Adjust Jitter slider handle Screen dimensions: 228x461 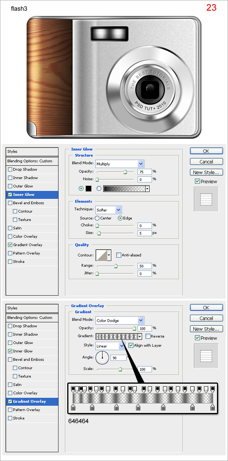click(97, 274)
